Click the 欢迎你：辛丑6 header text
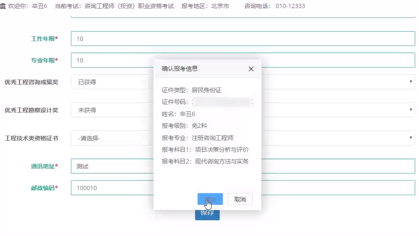 coord(27,6)
